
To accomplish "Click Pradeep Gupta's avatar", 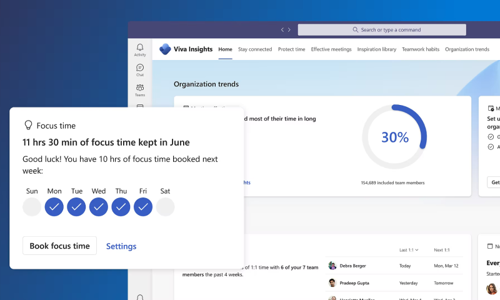I will [332, 282].
